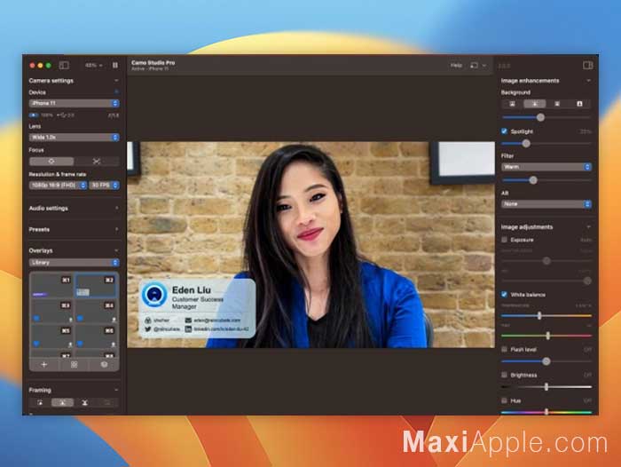Image resolution: width=621 pixels, height=467 pixels.
Task: Adjust the Spotlight intensity slider
Action: pyautogui.click(x=526, y=143)
